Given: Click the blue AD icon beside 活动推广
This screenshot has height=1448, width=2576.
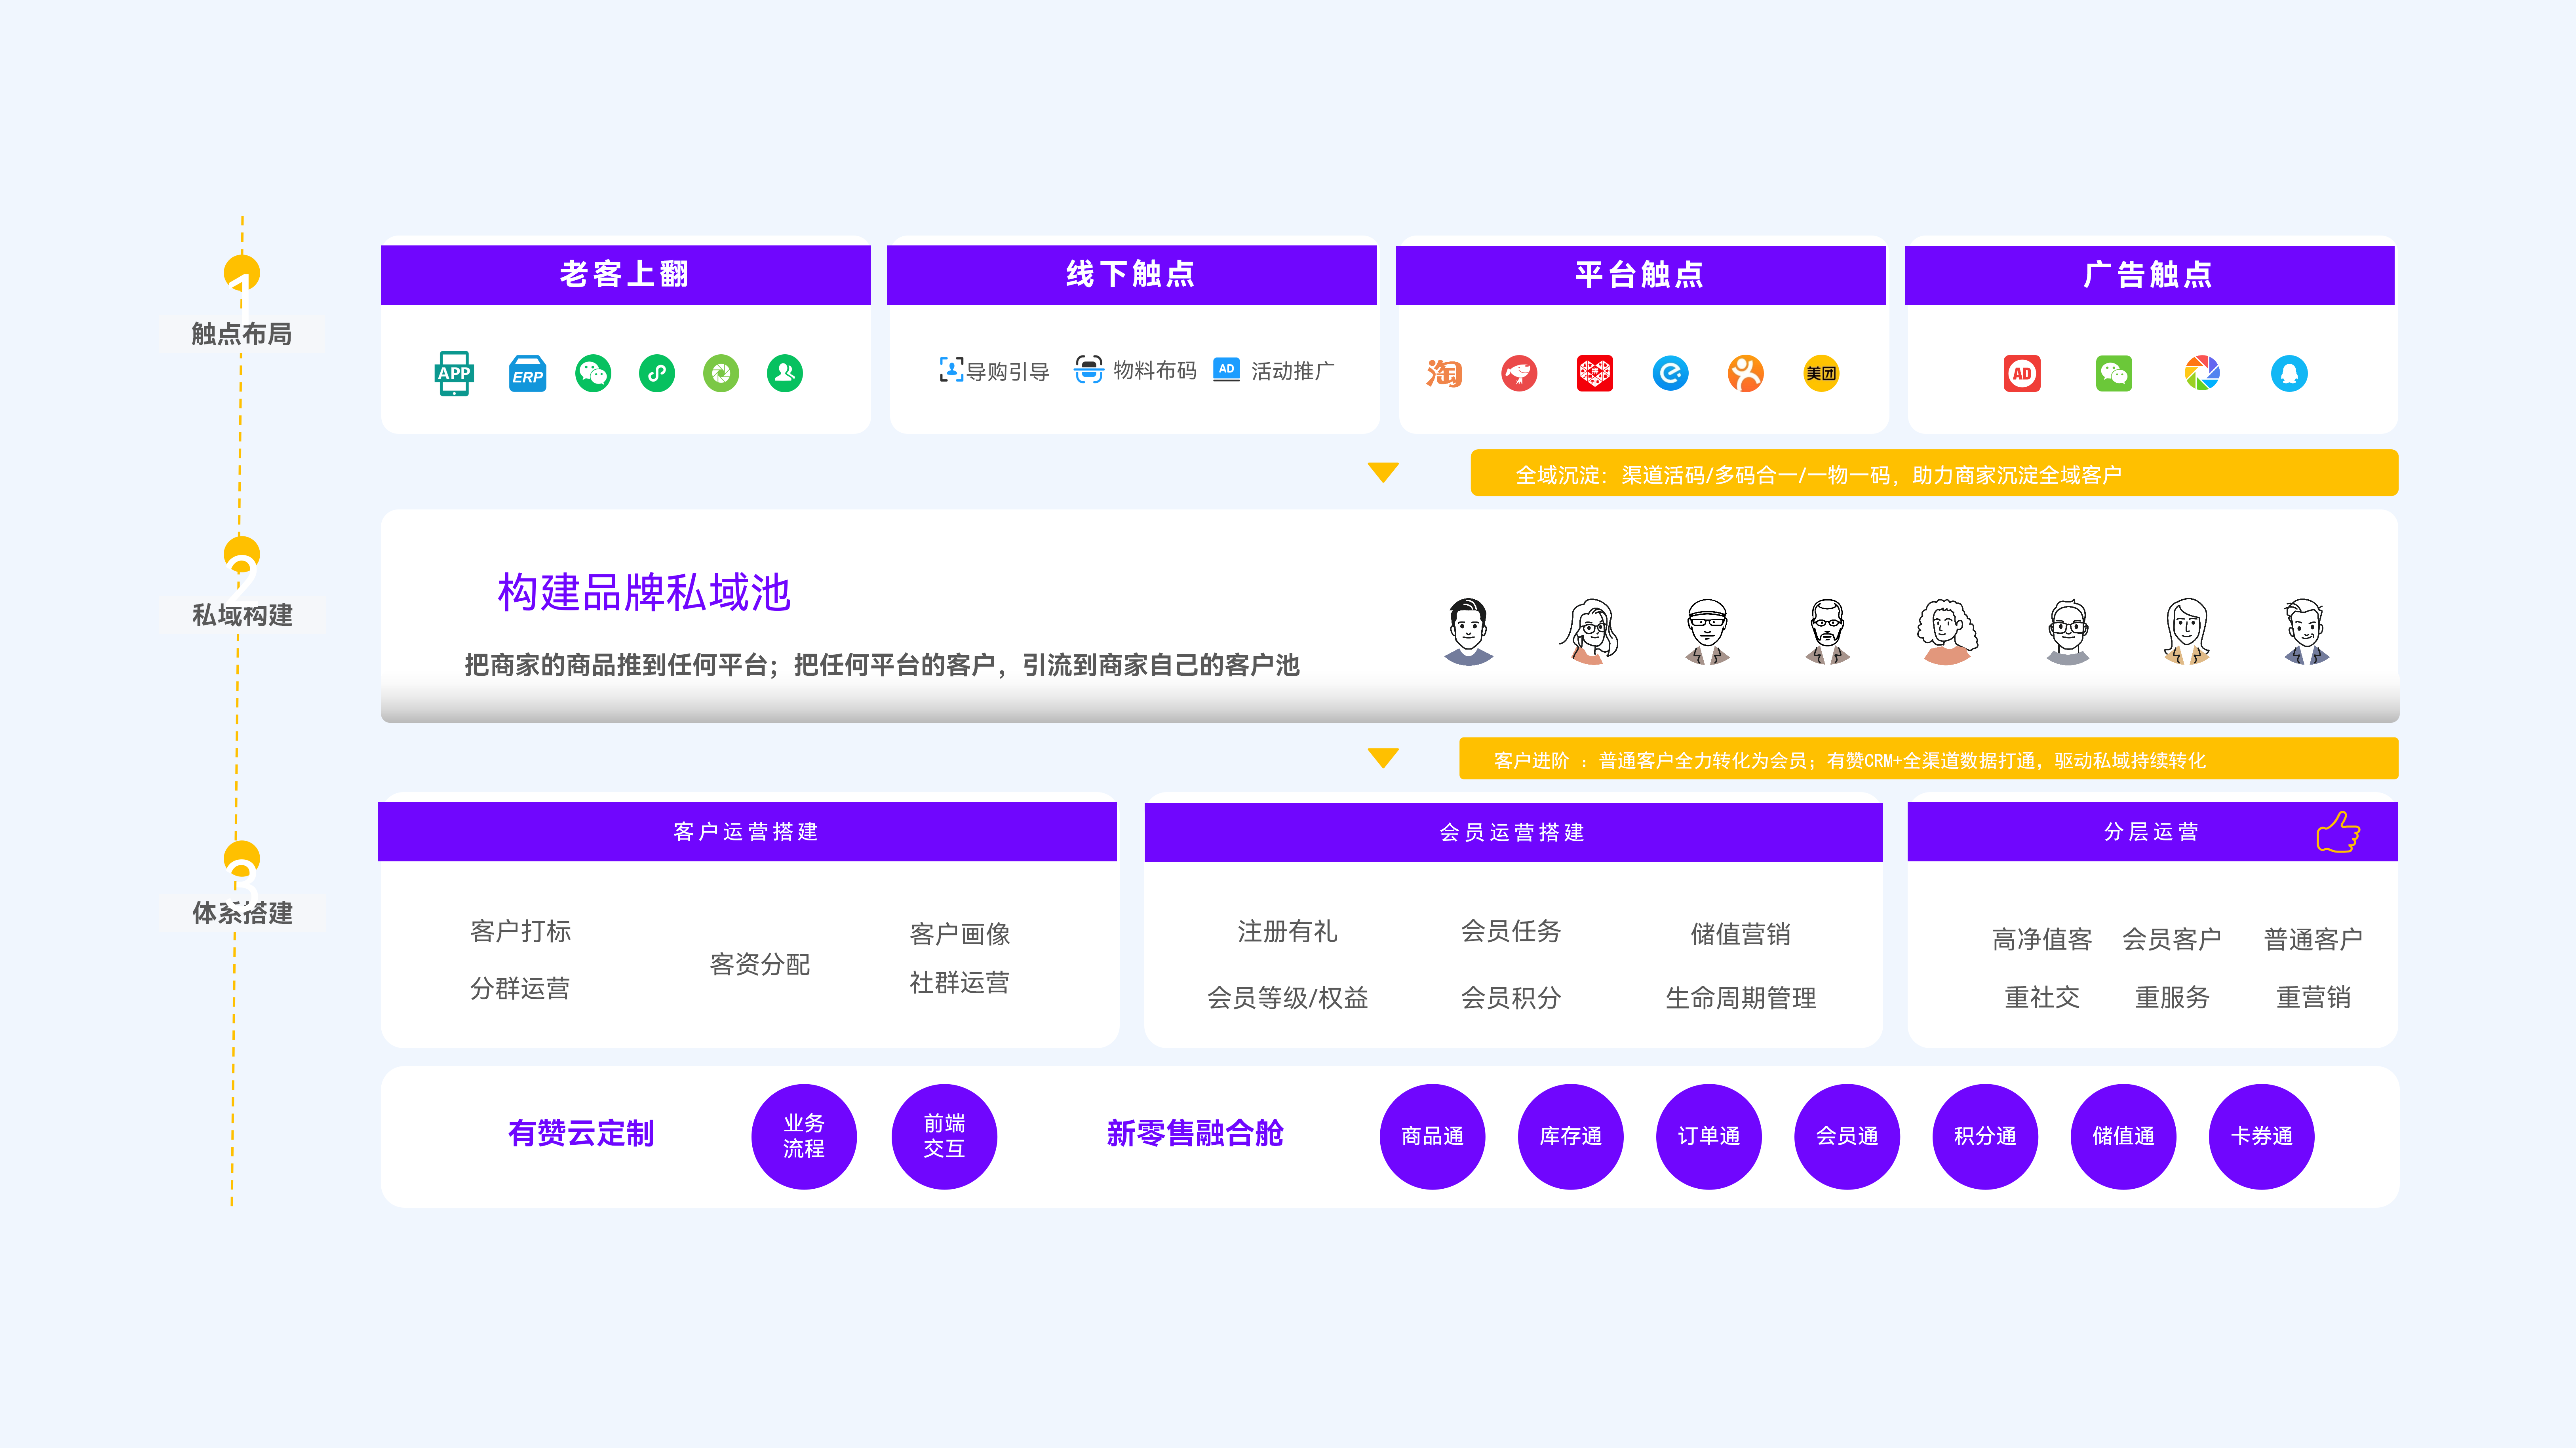Looking at the screenshot, I should pos(1226,369).
